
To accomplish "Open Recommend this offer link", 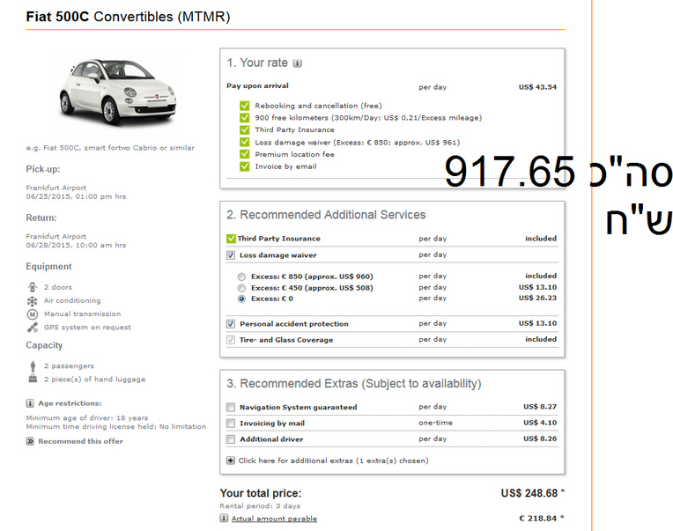I will pos(80,441).
